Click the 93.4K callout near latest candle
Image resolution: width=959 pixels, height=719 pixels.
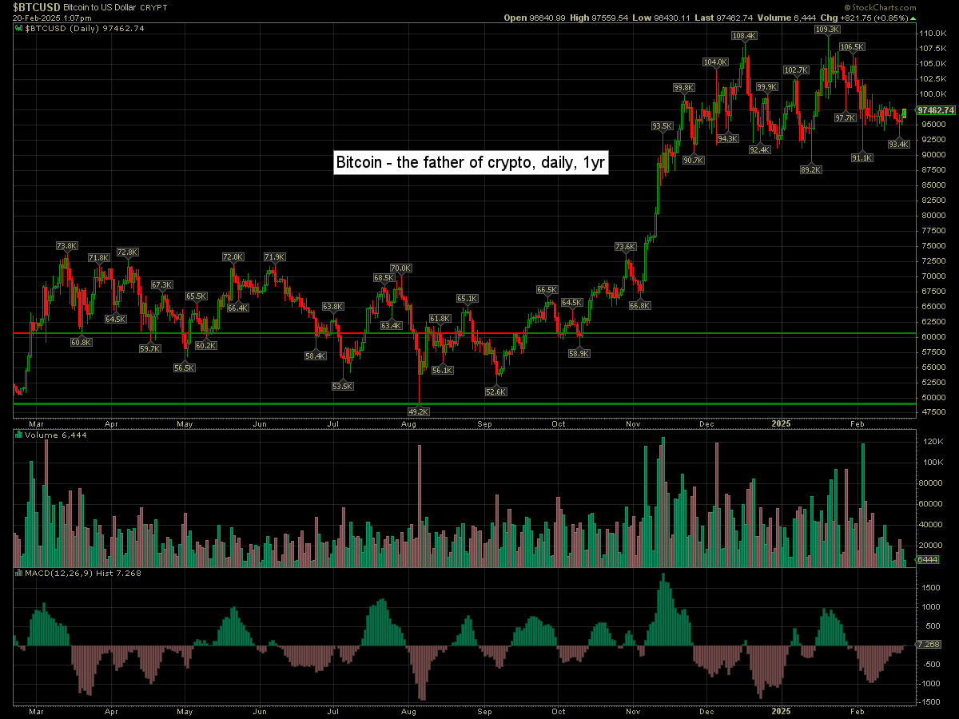point(899,144)
